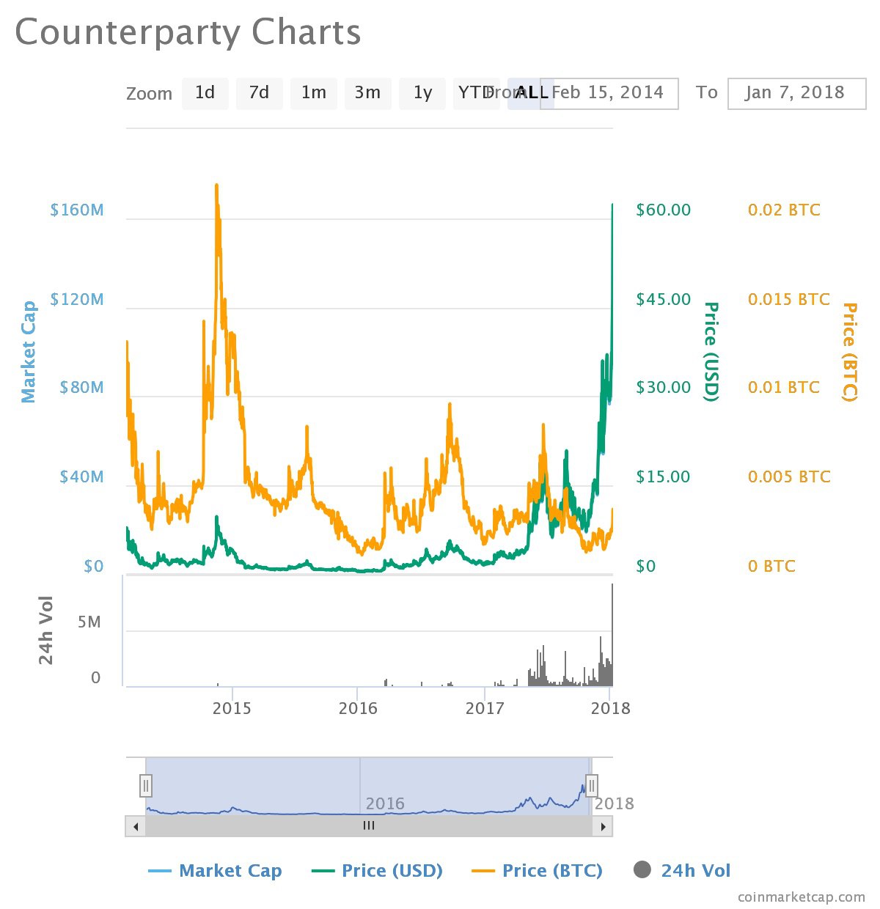This screenshot has width=880, height=909.
Task: Click the 0.005 BTC axis label
Action: tap(789, 476)
